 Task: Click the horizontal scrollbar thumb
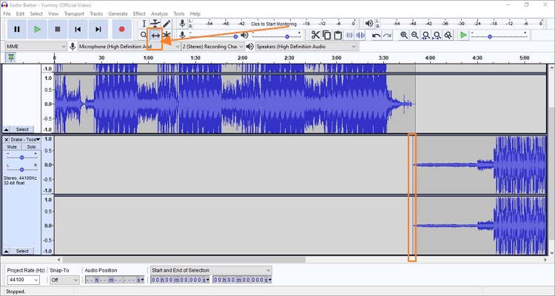coord(184,260)
